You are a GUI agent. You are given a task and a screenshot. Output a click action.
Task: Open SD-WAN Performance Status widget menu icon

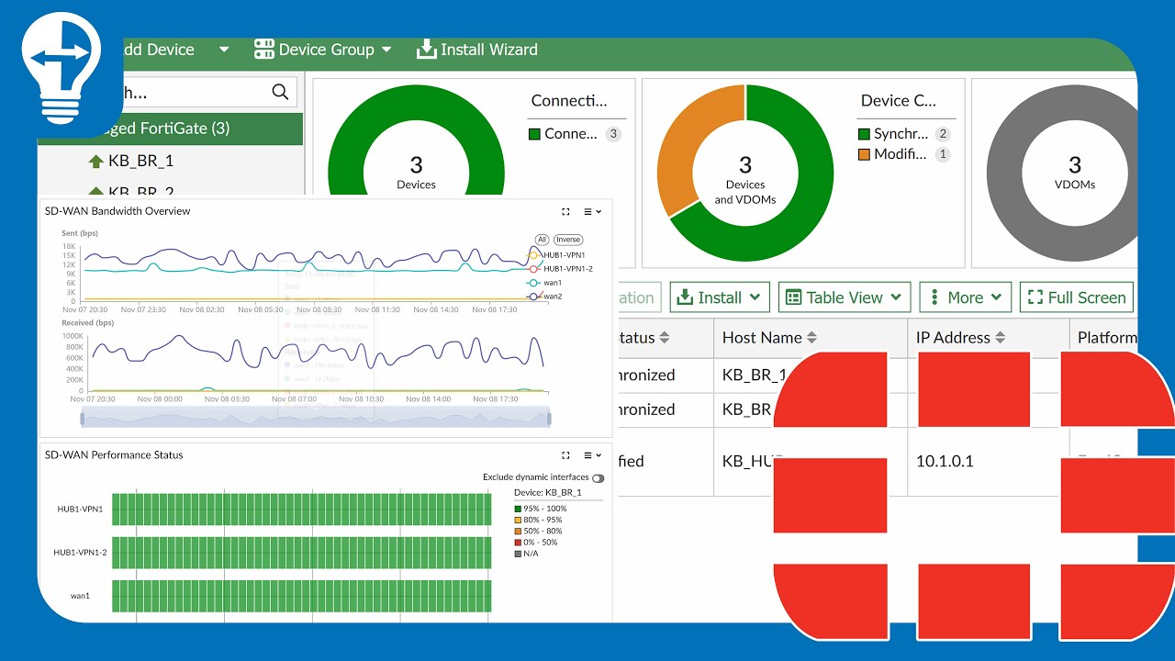click(592, 455)
